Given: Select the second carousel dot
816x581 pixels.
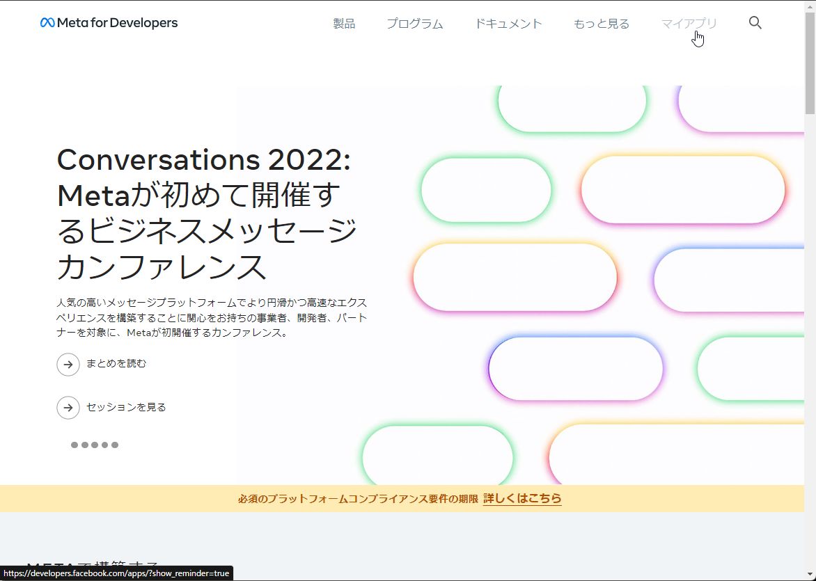Looking at the screenshot, I should [x=85, y=445].
